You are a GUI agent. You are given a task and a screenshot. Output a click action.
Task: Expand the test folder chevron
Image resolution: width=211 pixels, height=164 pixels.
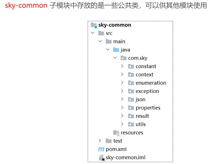click(100, 141)
